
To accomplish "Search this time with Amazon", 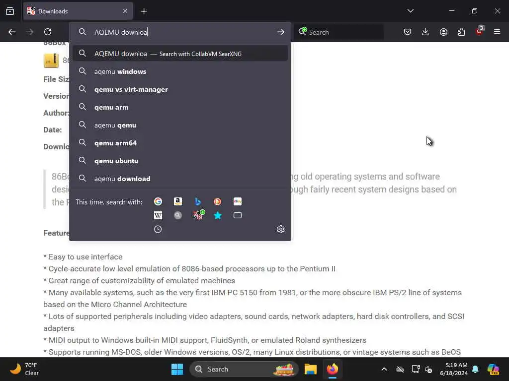I will pos(177,201).
